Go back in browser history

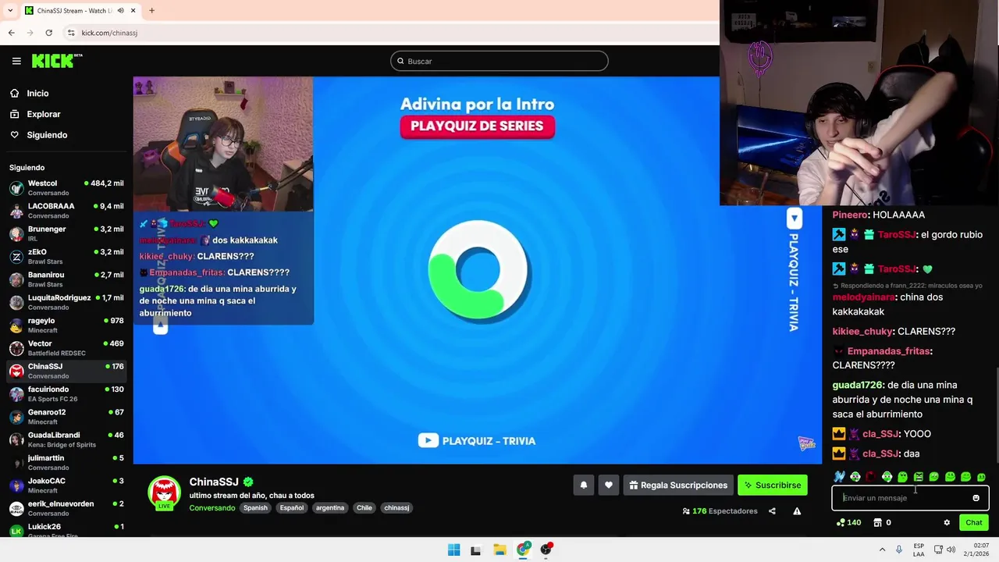11,33
